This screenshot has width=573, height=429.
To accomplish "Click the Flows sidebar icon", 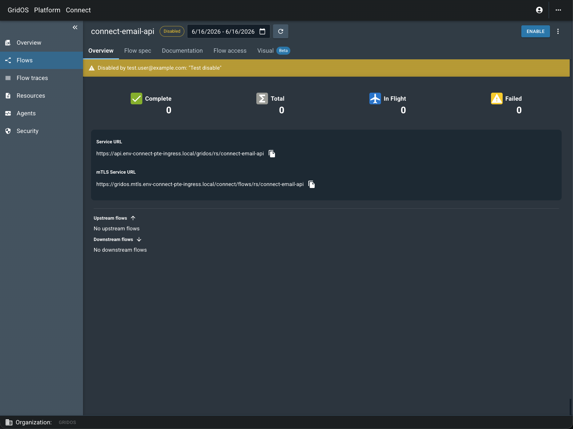I will [x=8, y=60].
